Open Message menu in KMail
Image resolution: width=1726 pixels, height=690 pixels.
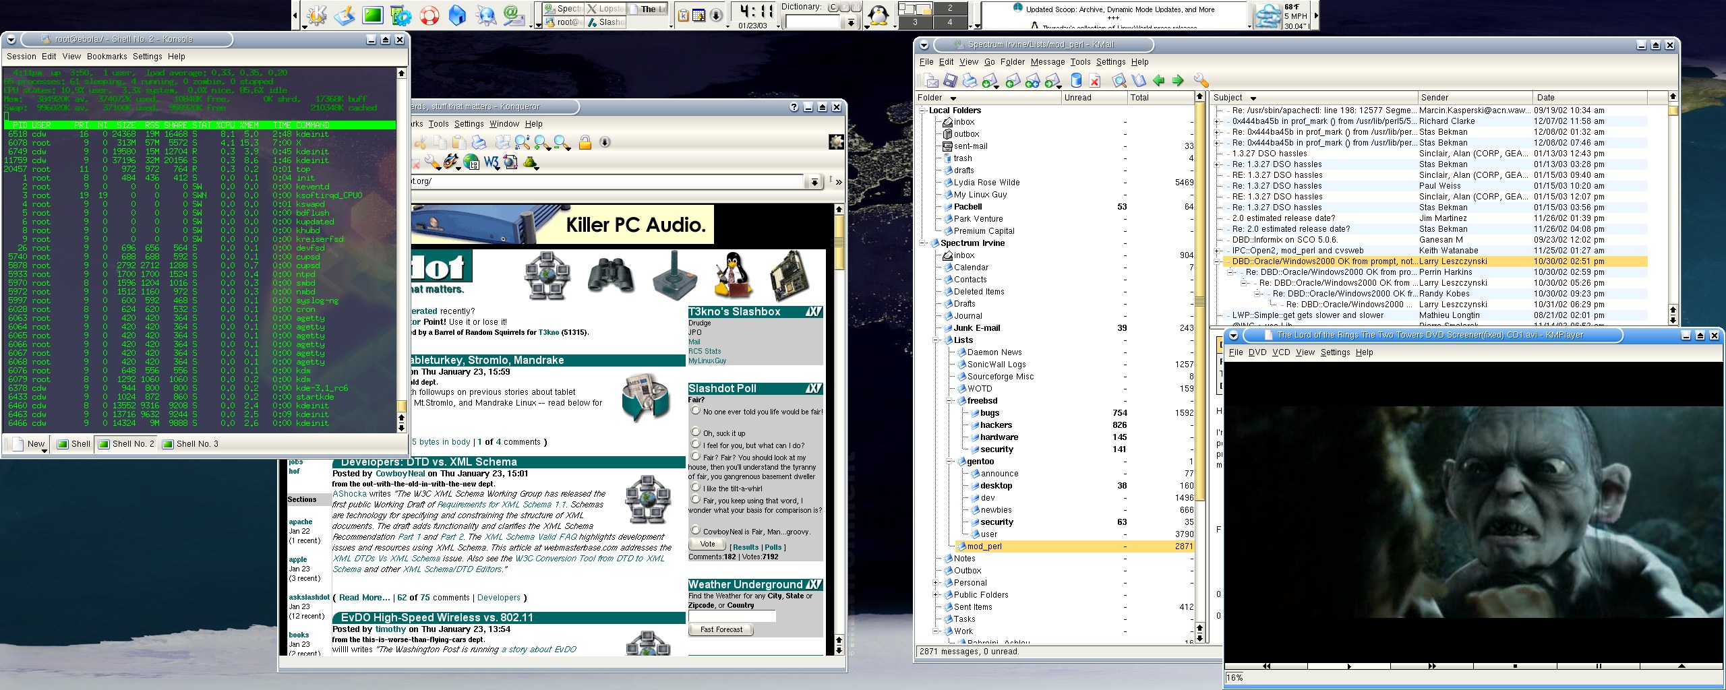point(1048,62)
